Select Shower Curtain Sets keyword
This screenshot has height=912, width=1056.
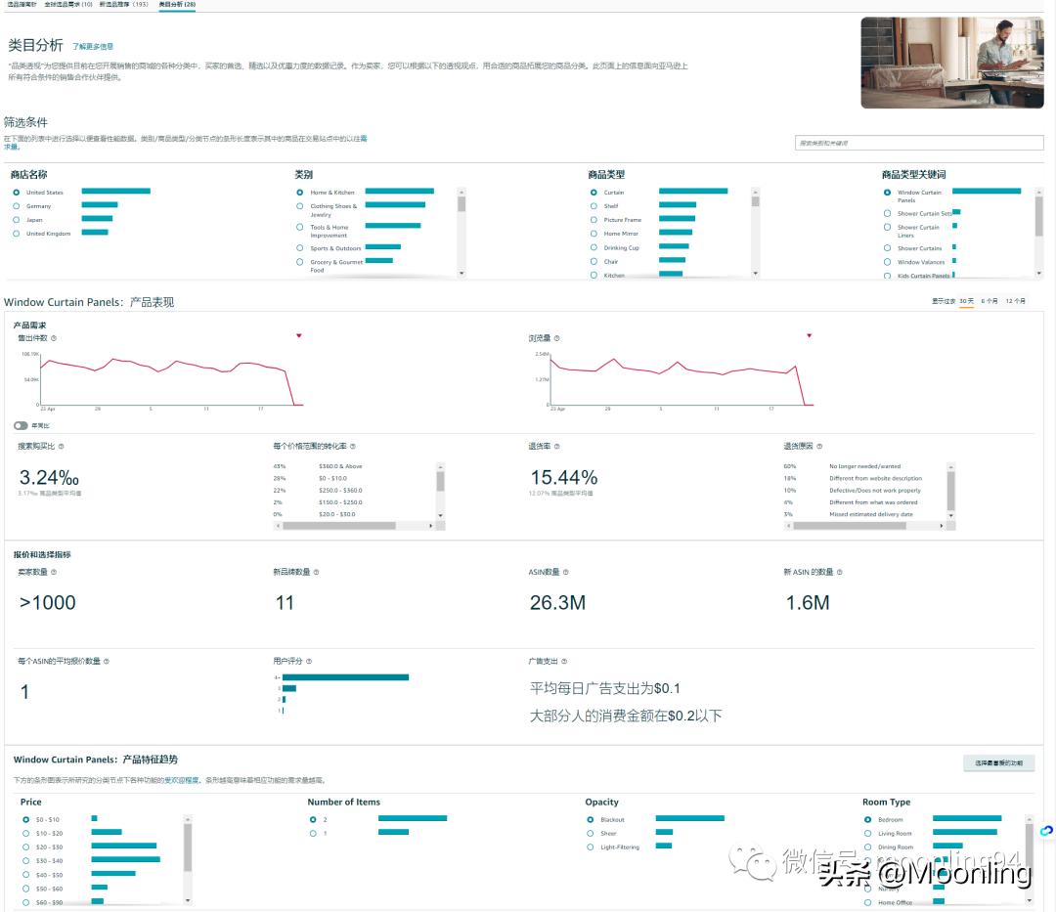(x=887, y=213)
